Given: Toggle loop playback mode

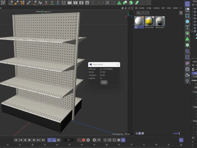Looking at the screenshot, I should coord(49,140).
